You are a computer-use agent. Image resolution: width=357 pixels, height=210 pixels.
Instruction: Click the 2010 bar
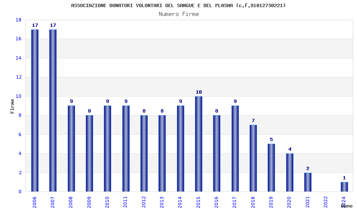click(108, 149)
